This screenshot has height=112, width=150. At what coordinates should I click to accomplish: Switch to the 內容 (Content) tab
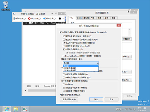click(x=93, y=18)
